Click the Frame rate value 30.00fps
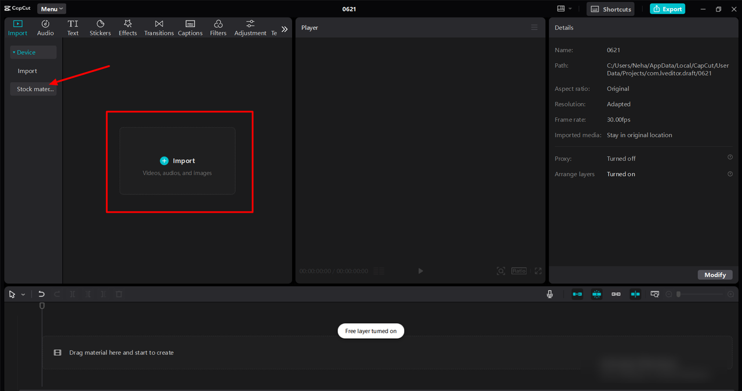The height and width of the screenshot is (391, 742). point(619,119)
